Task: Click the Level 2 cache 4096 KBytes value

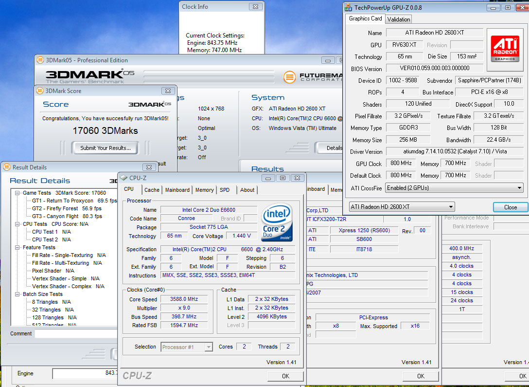Action: [x=272, y=316]
